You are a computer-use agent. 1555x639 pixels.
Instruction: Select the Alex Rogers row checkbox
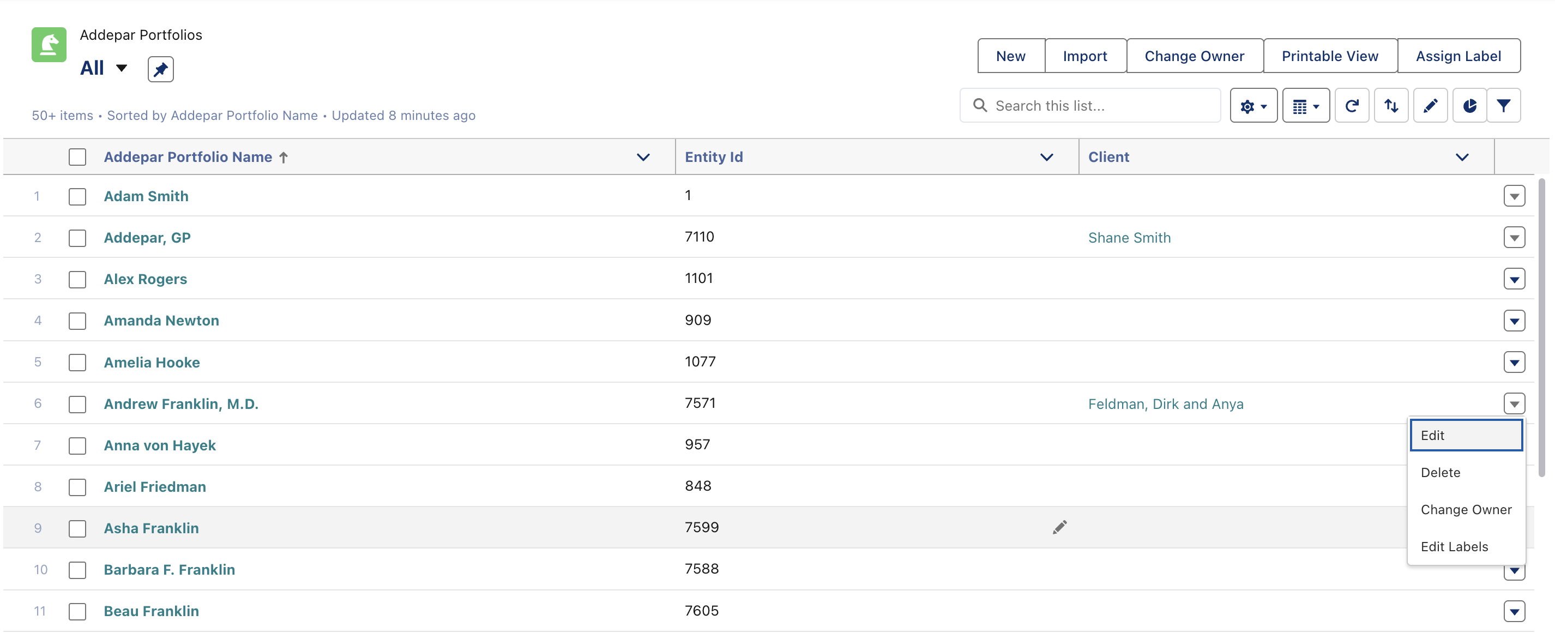(77, 280)
